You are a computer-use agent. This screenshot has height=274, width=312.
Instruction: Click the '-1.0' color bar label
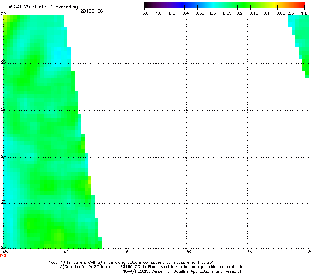tap(157, 13)
